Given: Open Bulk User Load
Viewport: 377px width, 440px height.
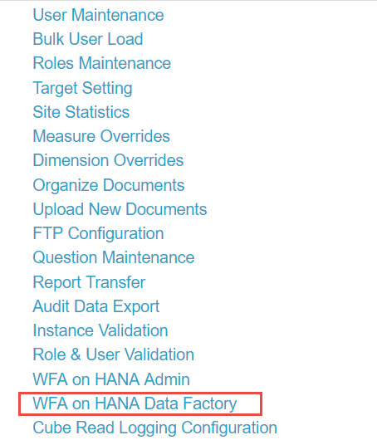Looking at the screenshot, I should click(x=88, y=39).
